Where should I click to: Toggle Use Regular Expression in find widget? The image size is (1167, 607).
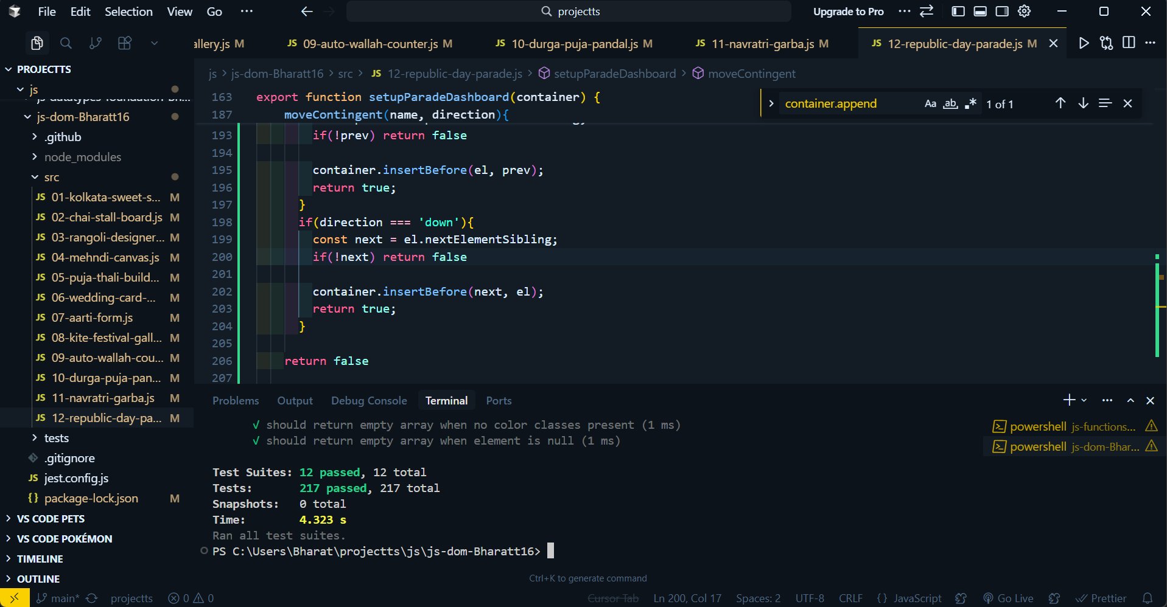click(971, 104)
